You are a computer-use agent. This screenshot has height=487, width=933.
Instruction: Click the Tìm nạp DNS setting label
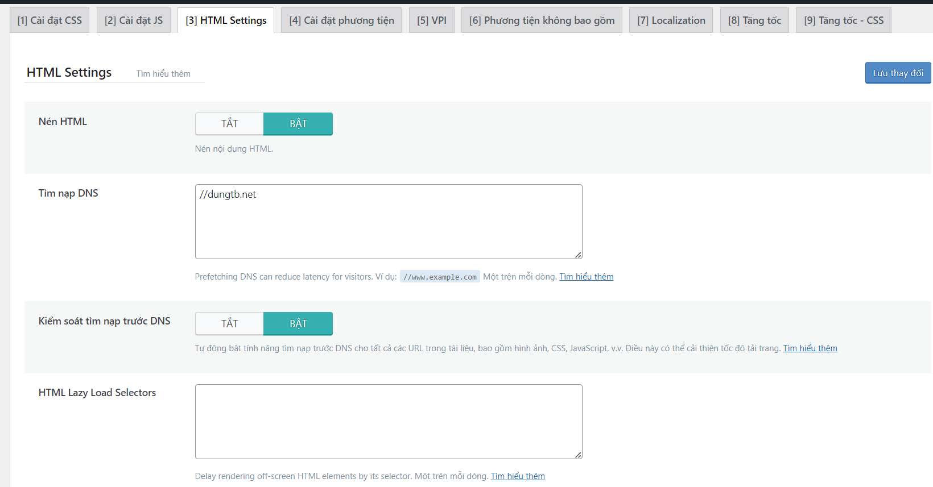point(68,193)
